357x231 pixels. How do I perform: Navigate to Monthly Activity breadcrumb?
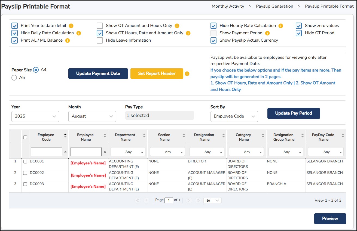tap(228, 6)
